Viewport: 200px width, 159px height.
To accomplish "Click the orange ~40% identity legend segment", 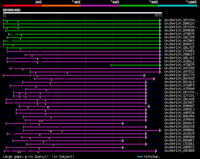I will 61,6.
